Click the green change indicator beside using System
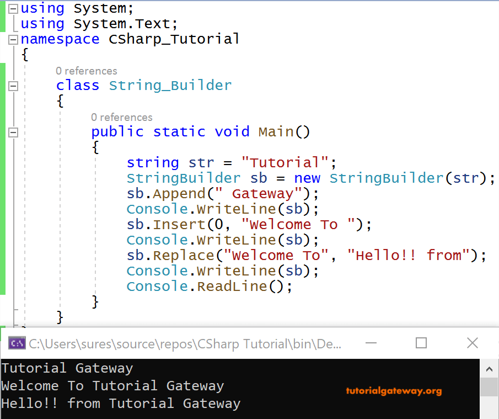Screen dimensions: 499x419 point(3,8)
